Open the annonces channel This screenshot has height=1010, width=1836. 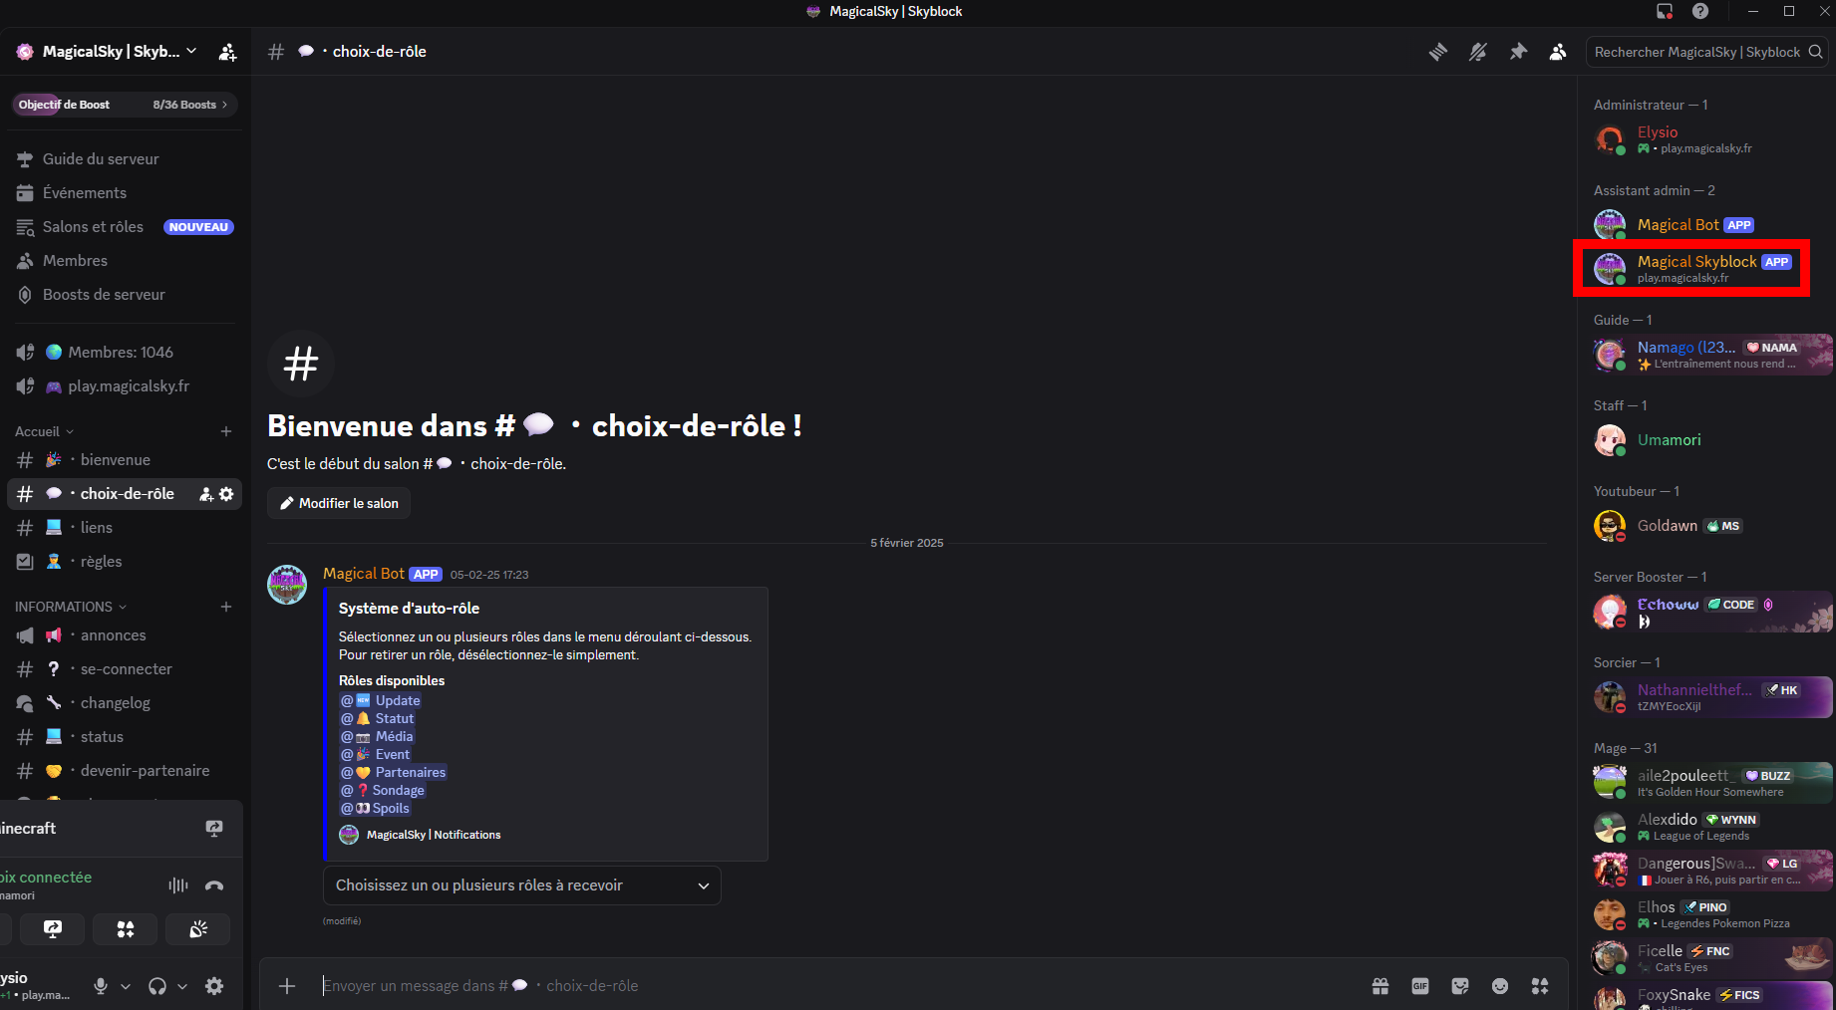coord(125,635)
